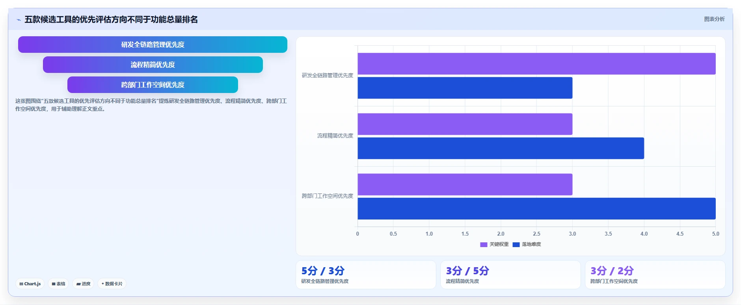
Task: Click the purple 关键权重 bar for 研发全链路管理优先度
Action: pyautogui.click(x=536, y=64)
